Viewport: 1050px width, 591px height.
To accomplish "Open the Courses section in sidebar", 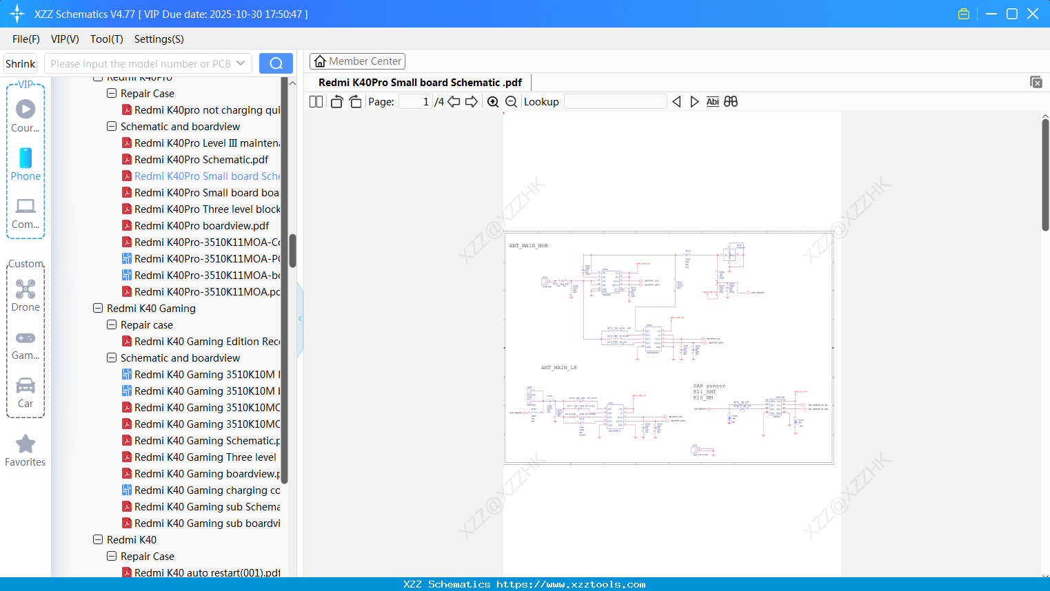I will click(26, 116).
